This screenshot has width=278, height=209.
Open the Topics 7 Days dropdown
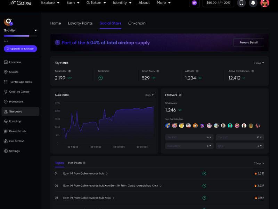point(259,163)
